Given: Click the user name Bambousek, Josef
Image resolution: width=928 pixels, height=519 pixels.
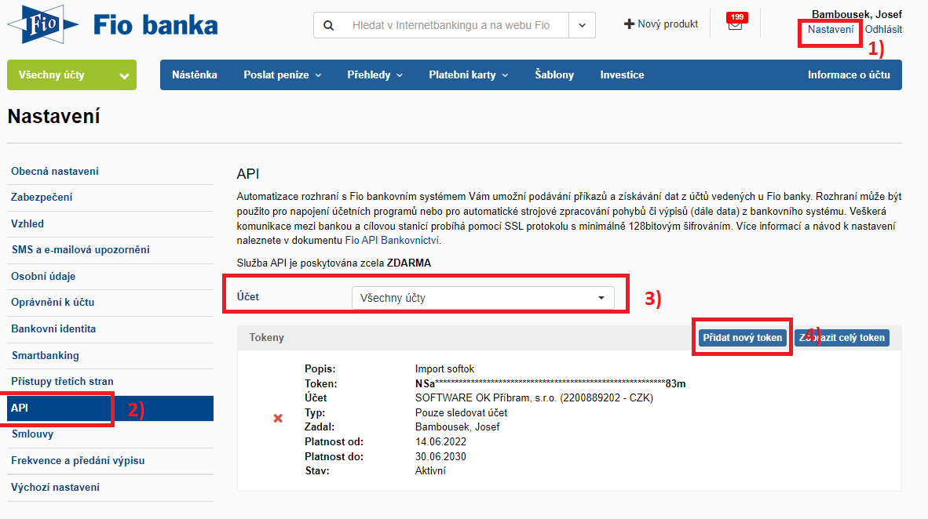Looking at the screenshot, I should pos(857,14).
